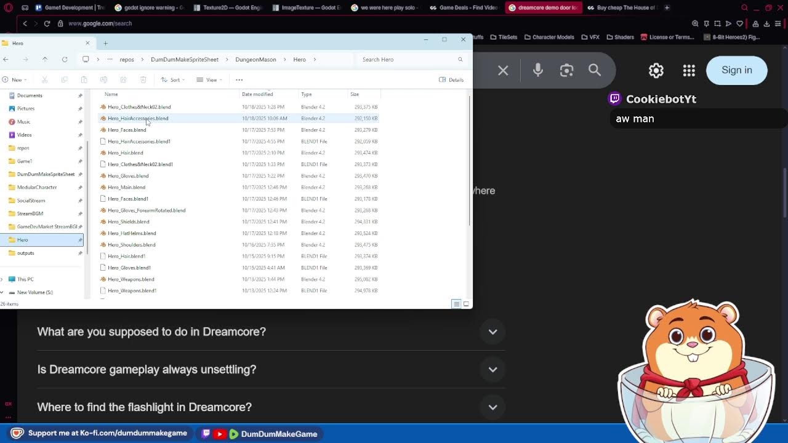Click the Google Sign in button
The height and width of the screenshot is (443, 788).
tap(737, 70)
